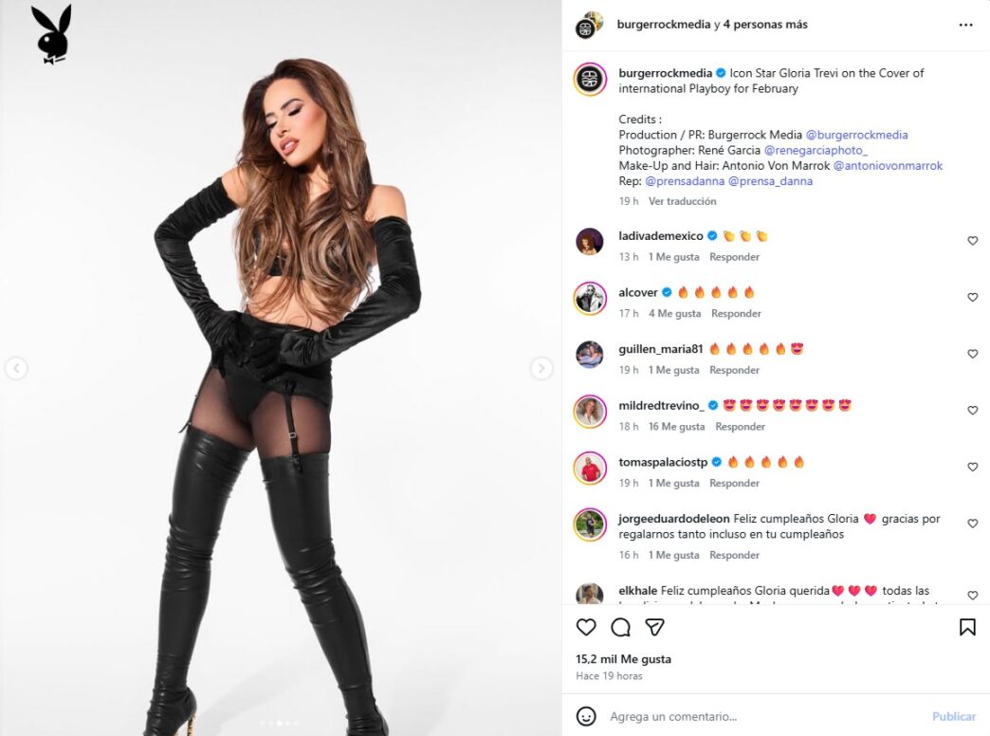Share the post via paper plane icon
The image size is (990, 736).
654,627
